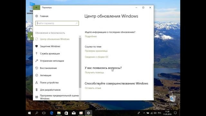
Task: Open the pinned app right of Mail
Action: (x=81, y=113)
